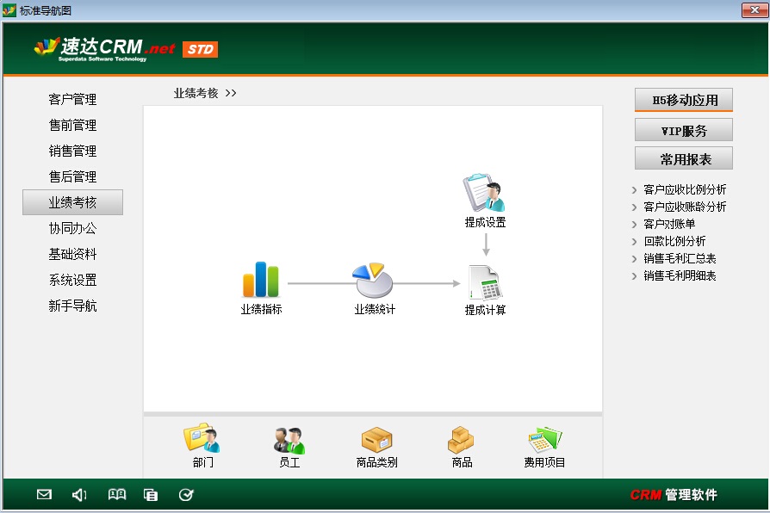Close the 标准导航图 window
Image resolution: width=770 pixels, height=513 pixels.
point(754,9)
